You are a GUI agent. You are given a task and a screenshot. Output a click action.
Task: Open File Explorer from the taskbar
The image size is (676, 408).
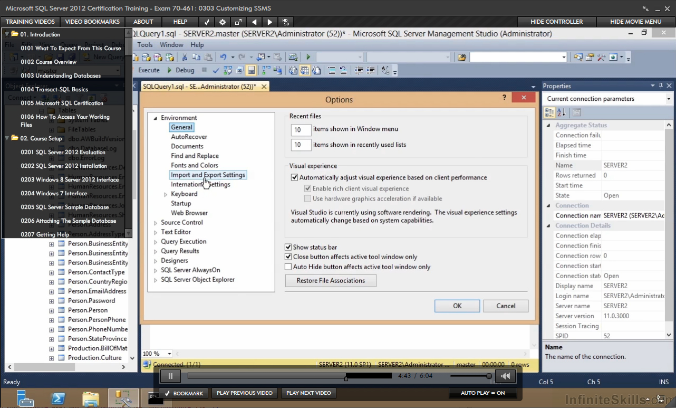91,398
